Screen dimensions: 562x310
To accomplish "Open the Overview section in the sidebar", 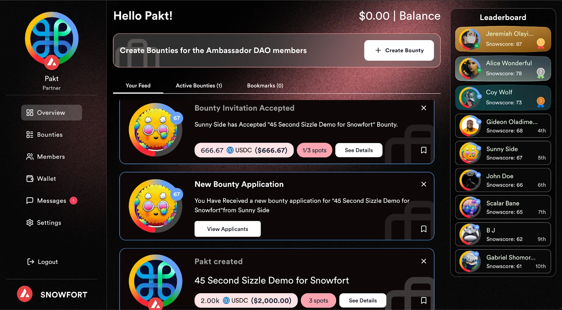I will click(x=51, y=112).
